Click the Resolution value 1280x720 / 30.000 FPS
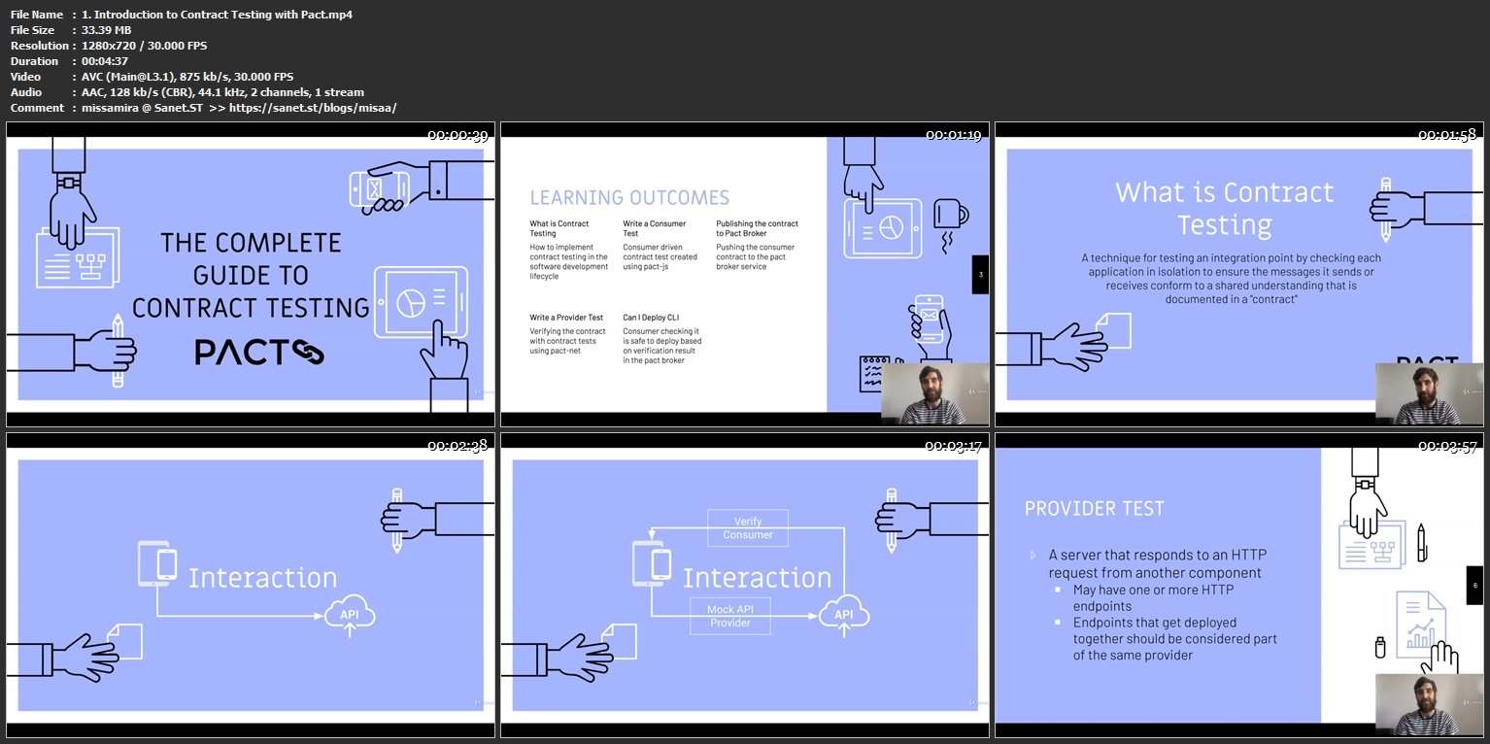The image size is (1490, 744). click(x=144, y=46)
